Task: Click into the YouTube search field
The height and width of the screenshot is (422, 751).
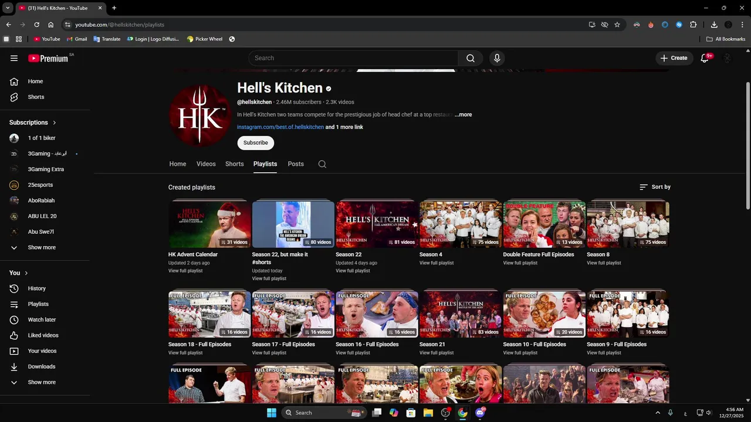Action: click(353, 58)
